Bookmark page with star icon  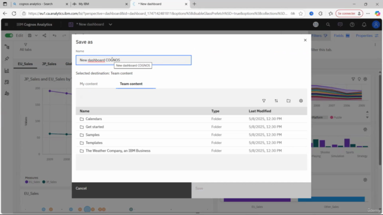[x=300, y=14]
